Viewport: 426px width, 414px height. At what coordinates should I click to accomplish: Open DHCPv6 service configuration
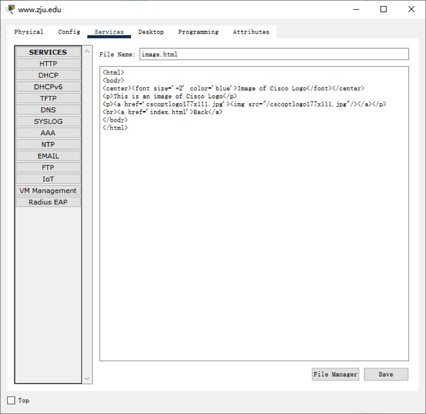point(48,87)
